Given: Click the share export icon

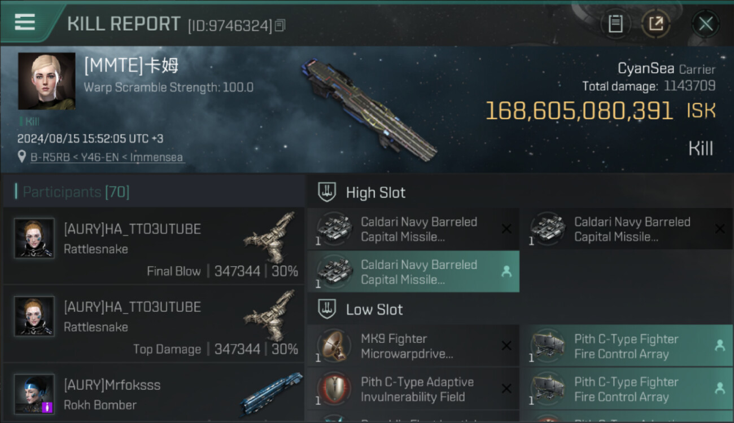Looking at the screenshot, I should [x=656, y=24].
